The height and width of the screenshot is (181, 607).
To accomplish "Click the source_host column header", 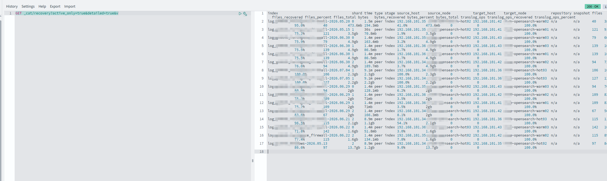I will [x=408, y=13].
